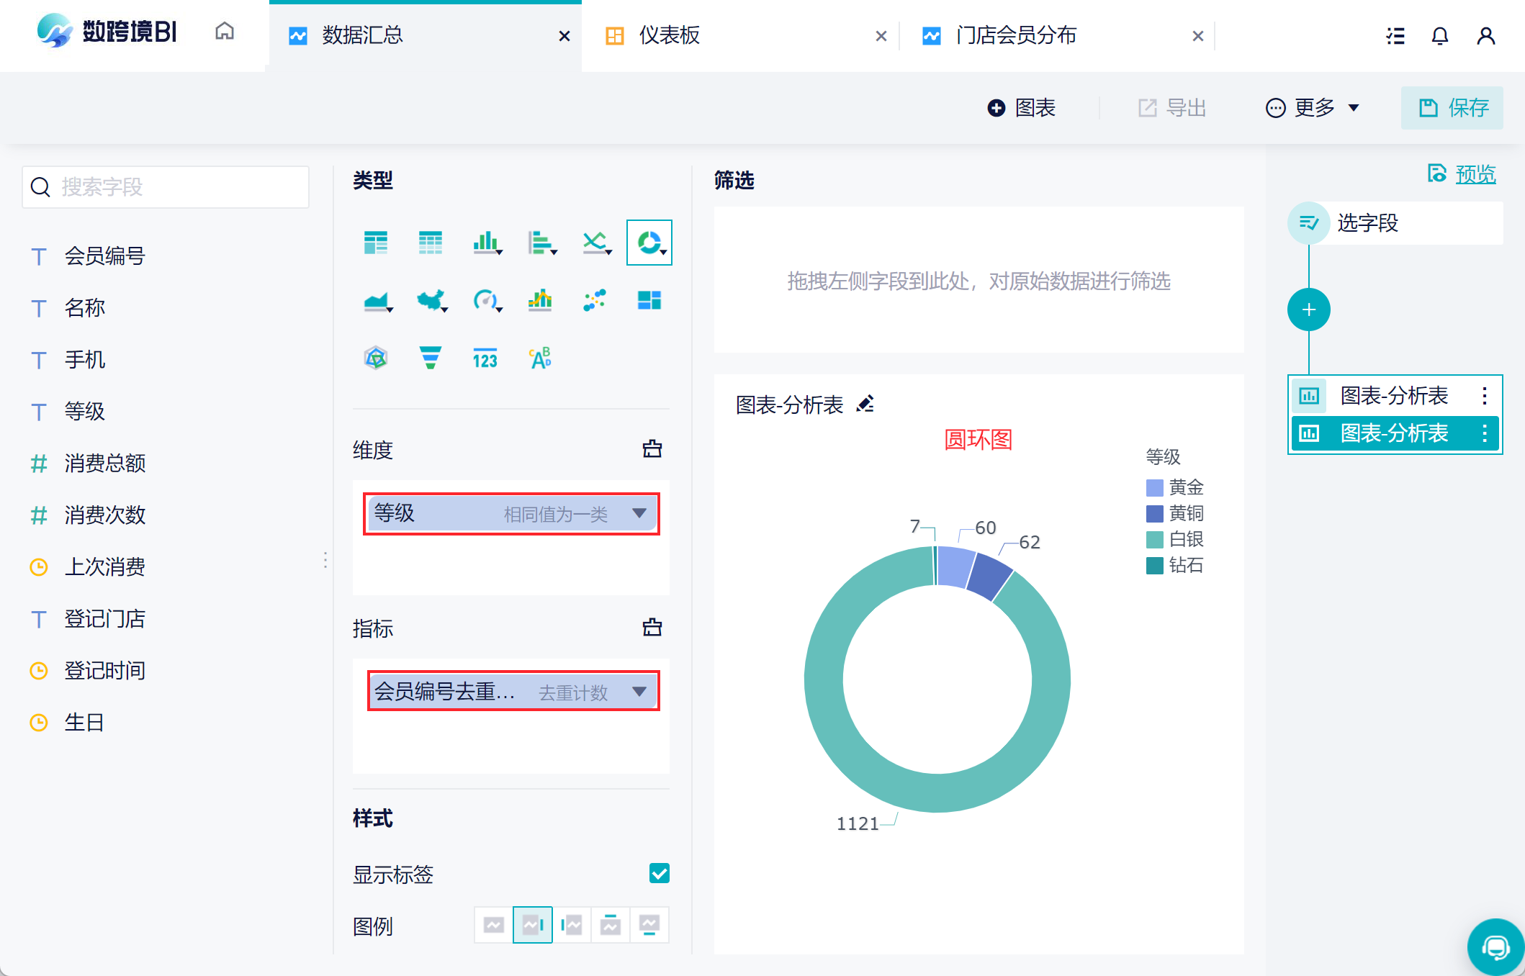
Task: Set legend position to bottom option
Action: pos(649,925)
